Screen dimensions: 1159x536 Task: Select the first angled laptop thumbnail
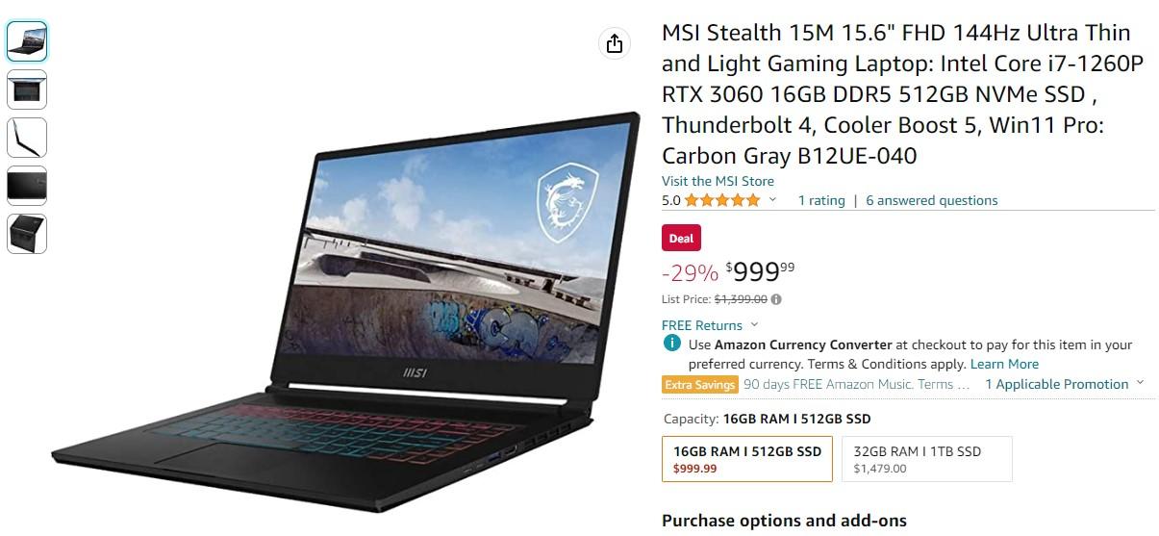(27, 41)
